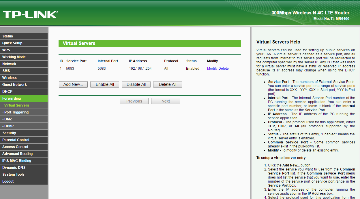Click the Service Port column header
Image resolution: width=360 pixels, height=199 pixels.
pos(76,61)
